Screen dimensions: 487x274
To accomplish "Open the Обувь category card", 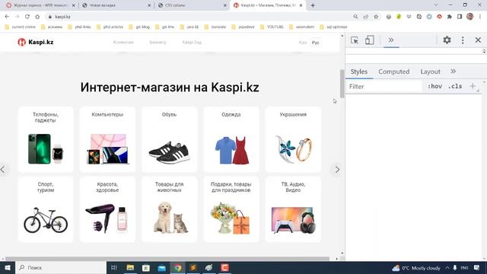I will pos(169,139).
